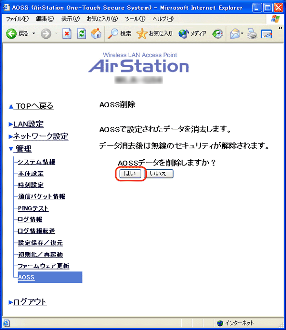Click the Forward arrow icon
The image size is (286, 330).
click(46, 33)
